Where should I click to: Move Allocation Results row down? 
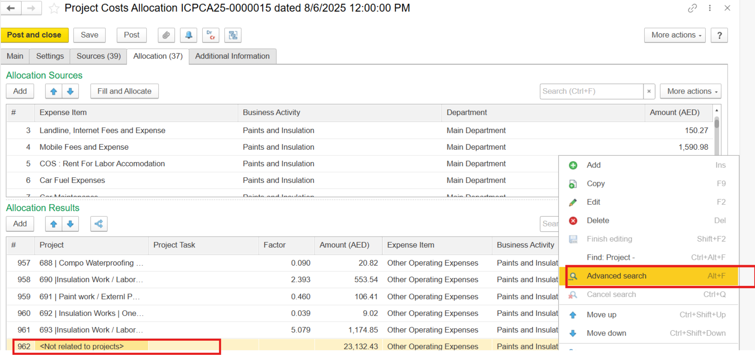point(70,224)
